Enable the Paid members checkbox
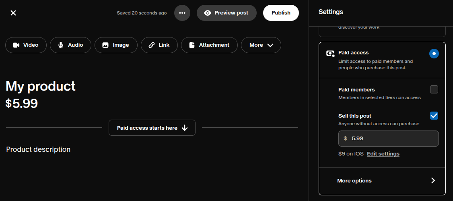 (434, 89)
